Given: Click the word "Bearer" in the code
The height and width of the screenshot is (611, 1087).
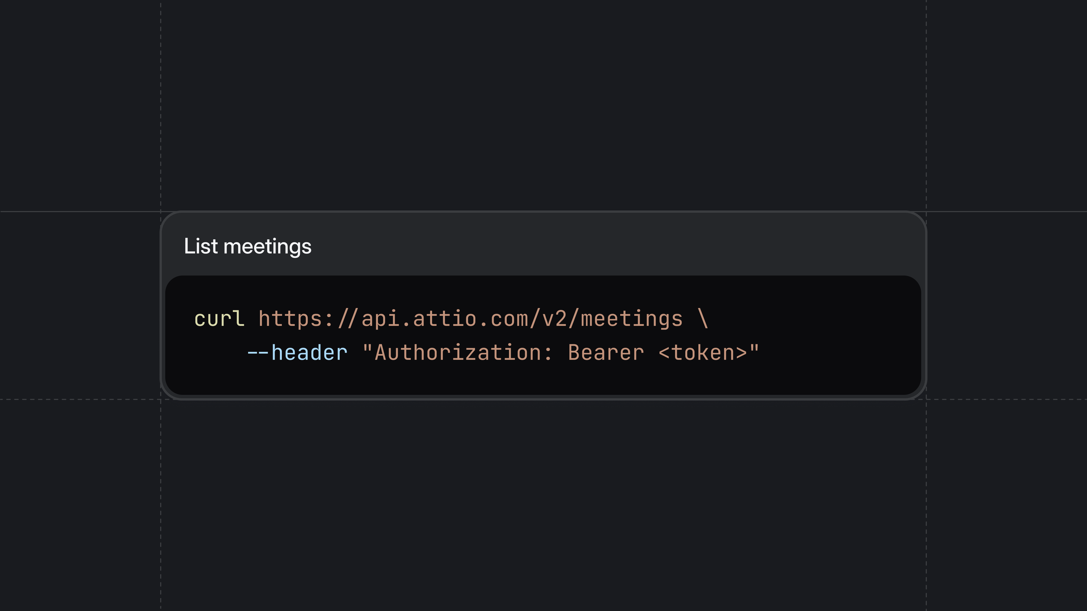Looking at the screenshot, I should pos(606,353).
